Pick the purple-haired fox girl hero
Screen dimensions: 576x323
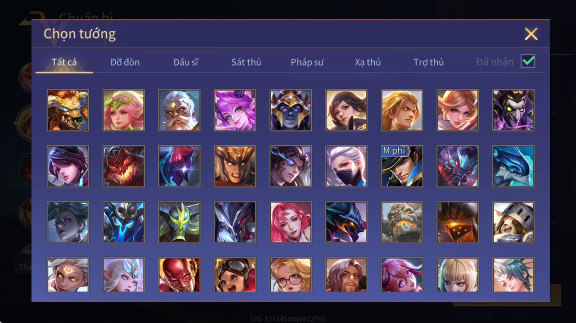click(x=235, y=110)
